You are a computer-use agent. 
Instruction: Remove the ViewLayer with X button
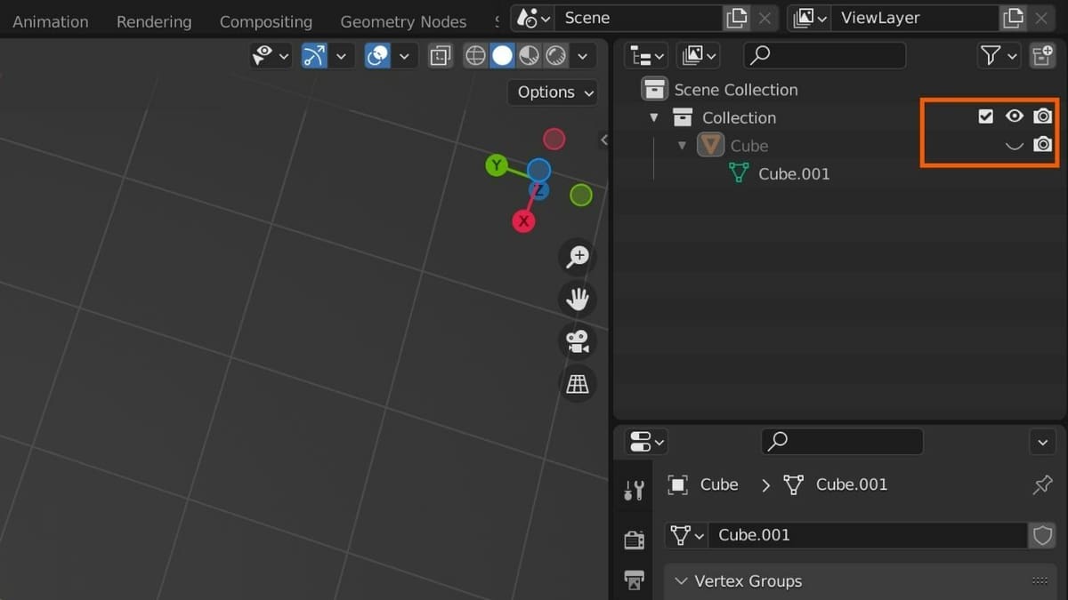click(1041, 18)
